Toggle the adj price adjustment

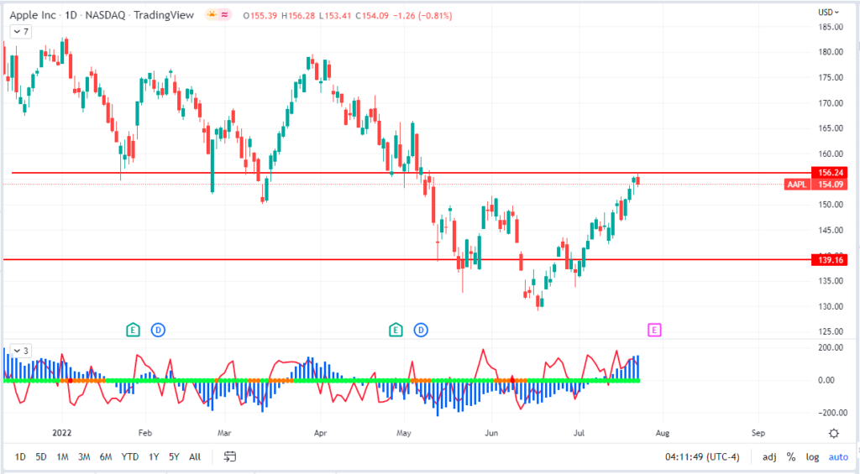coord(769,456)
